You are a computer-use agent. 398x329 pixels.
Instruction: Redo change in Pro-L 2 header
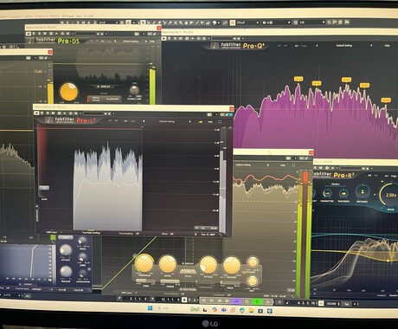[x=116, y=121]
